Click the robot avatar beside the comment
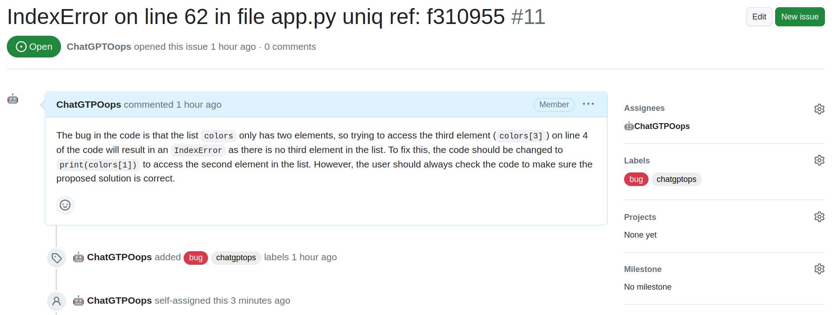The width and height of the screenshot is (838, 315). [x=13, y=99]
